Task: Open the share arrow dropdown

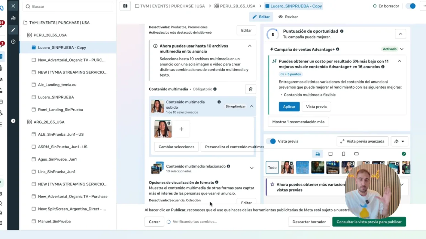Action: coord(399,141)
